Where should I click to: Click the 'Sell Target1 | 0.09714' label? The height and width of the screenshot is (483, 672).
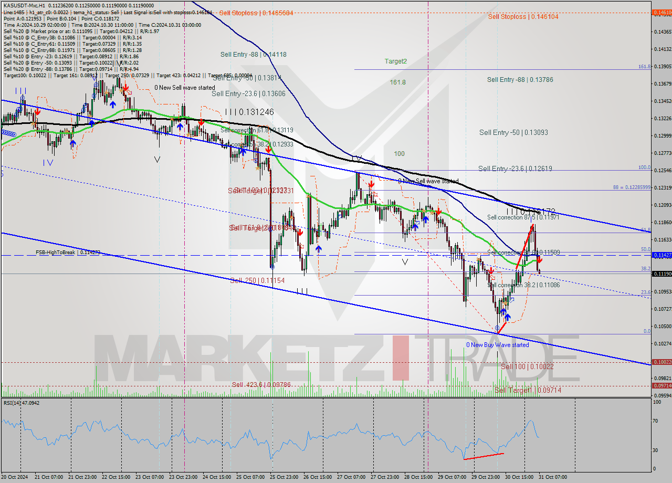pos(528,390)
